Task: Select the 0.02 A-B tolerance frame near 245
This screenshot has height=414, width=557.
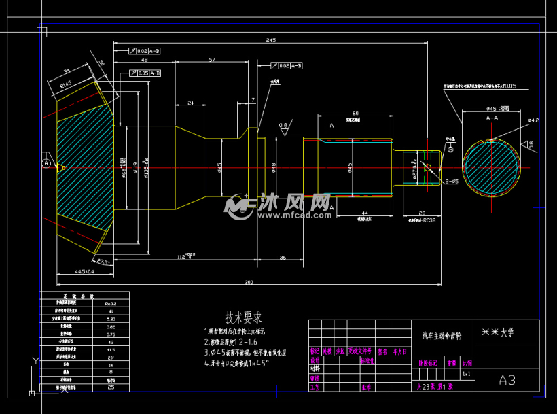Action: 144,50
